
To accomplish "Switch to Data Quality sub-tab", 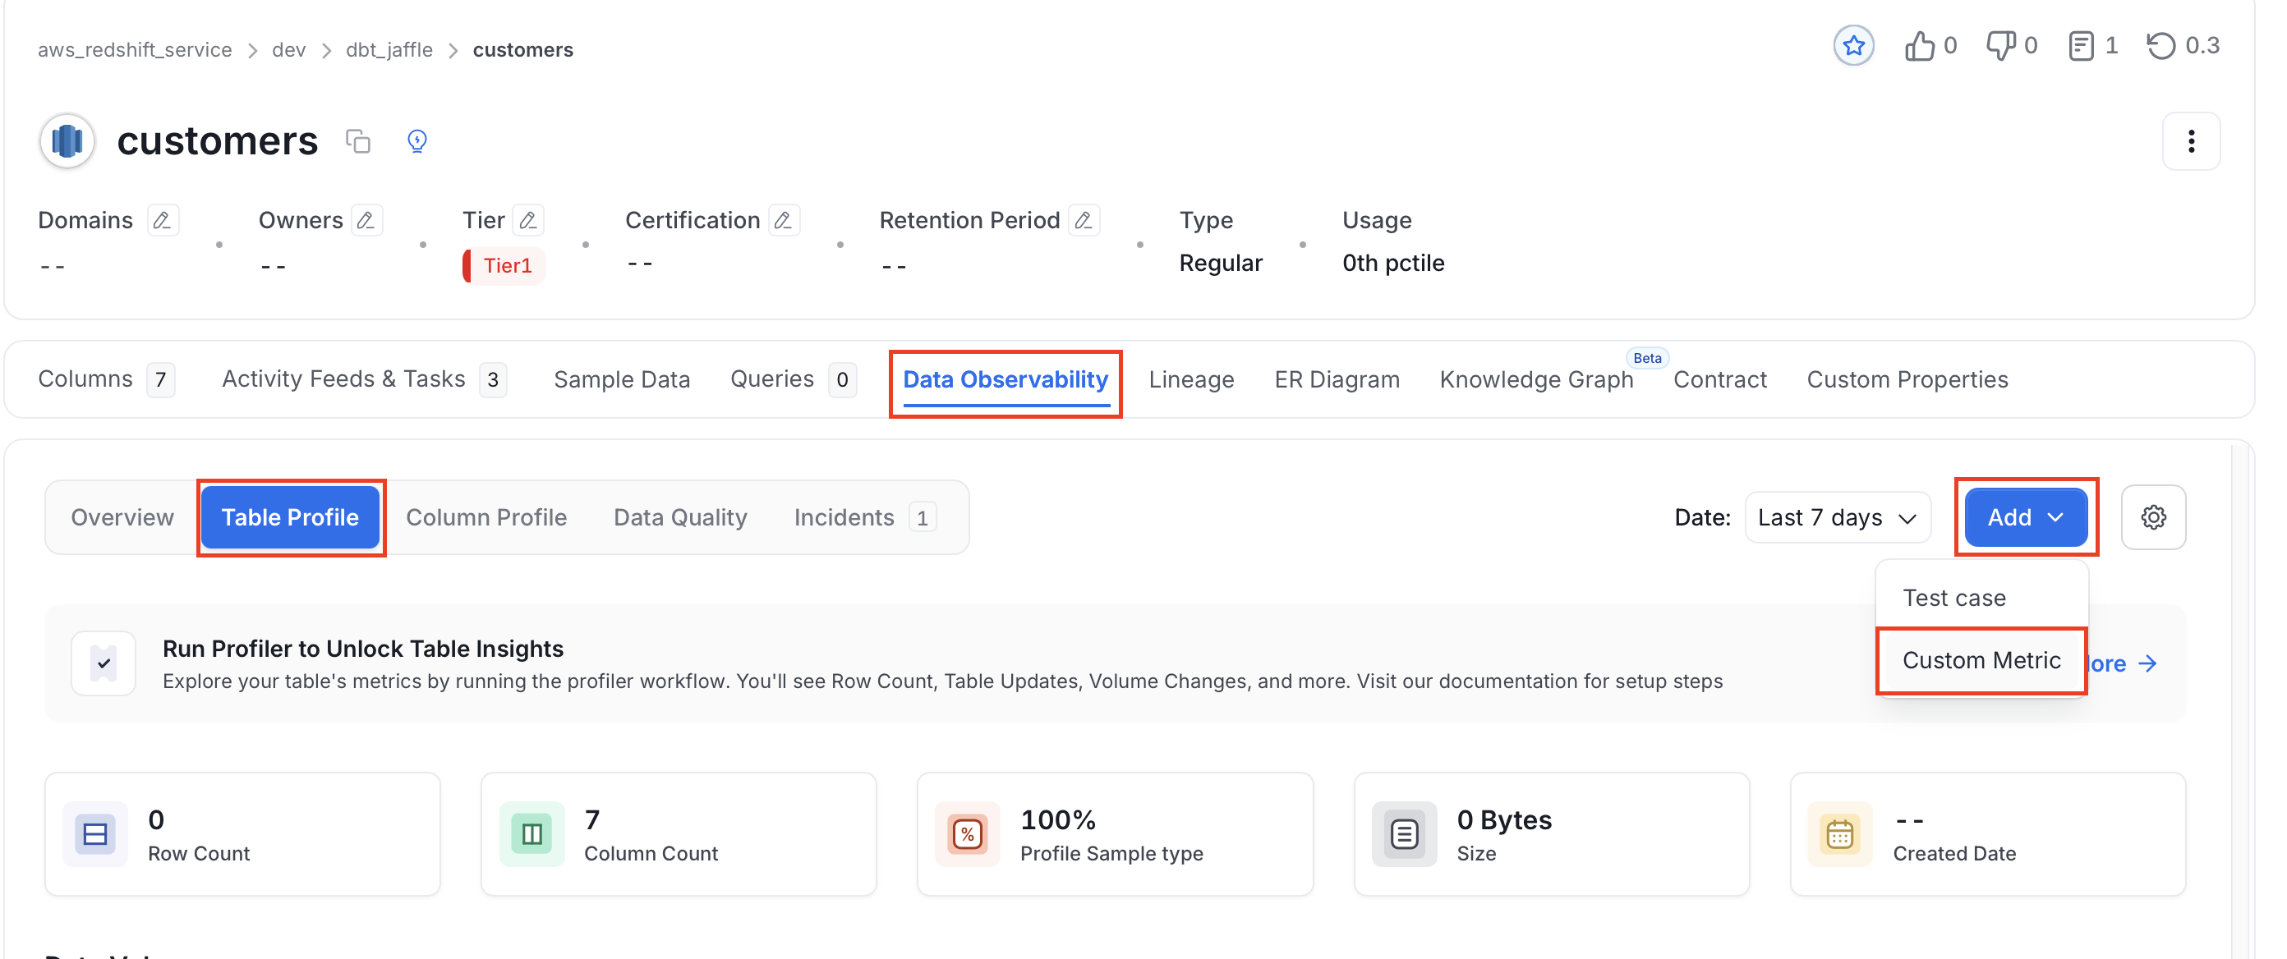I will click(680, 517).
